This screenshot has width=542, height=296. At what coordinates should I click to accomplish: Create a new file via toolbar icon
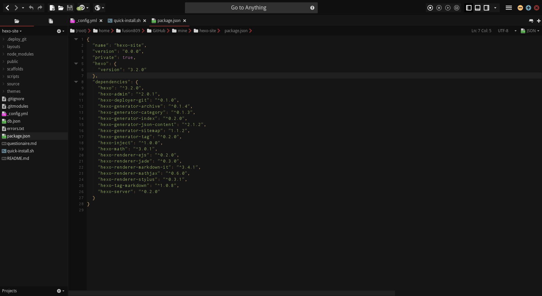coord(52,7)
